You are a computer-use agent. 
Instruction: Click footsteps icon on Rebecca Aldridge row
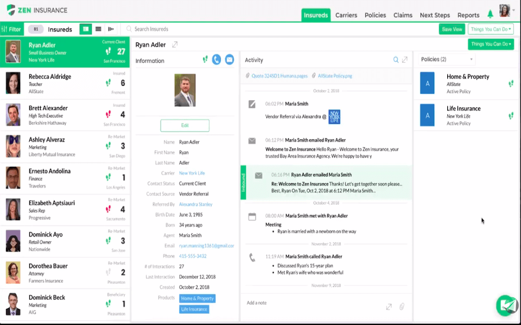109,83
